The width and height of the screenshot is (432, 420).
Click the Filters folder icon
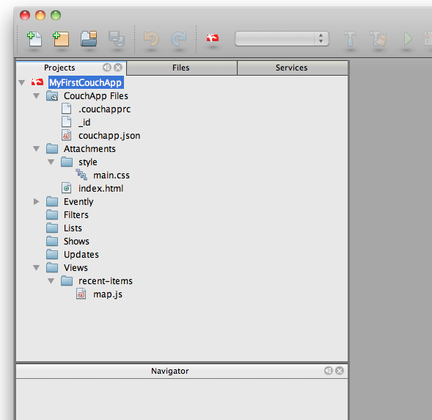coord(52,214)
